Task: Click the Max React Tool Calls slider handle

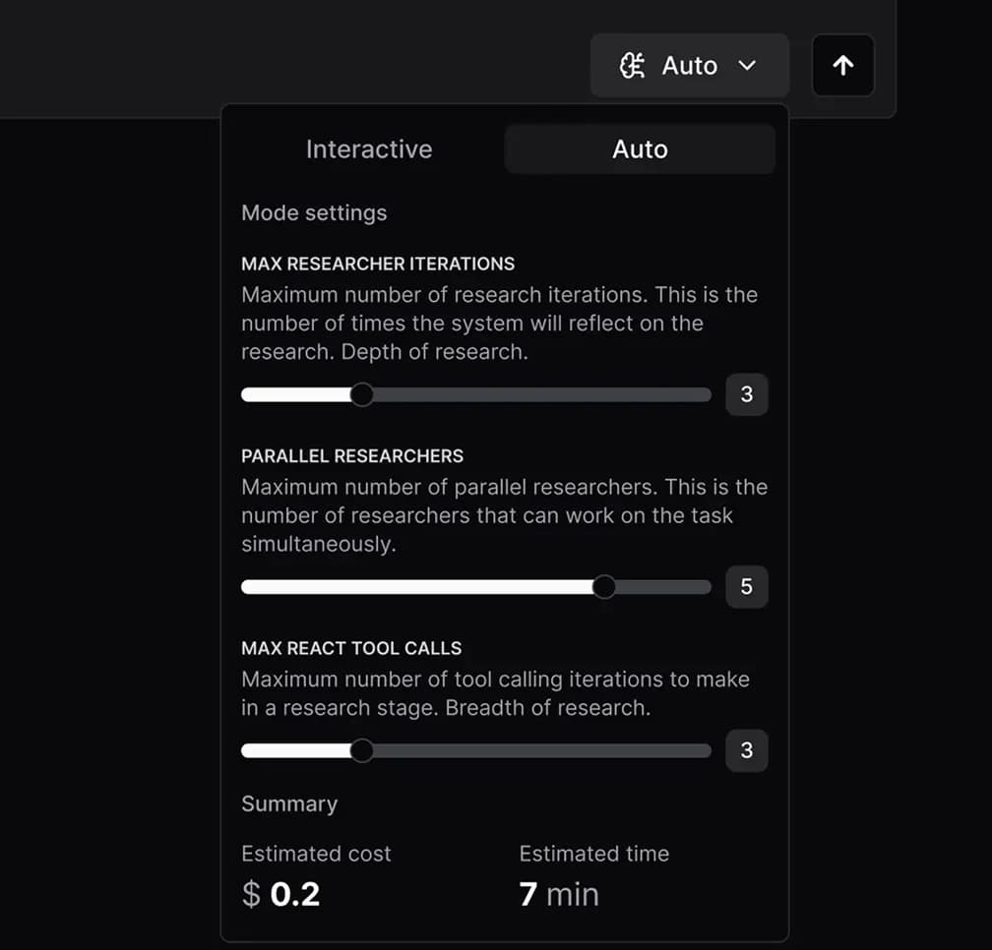Action: click(362, 749)
